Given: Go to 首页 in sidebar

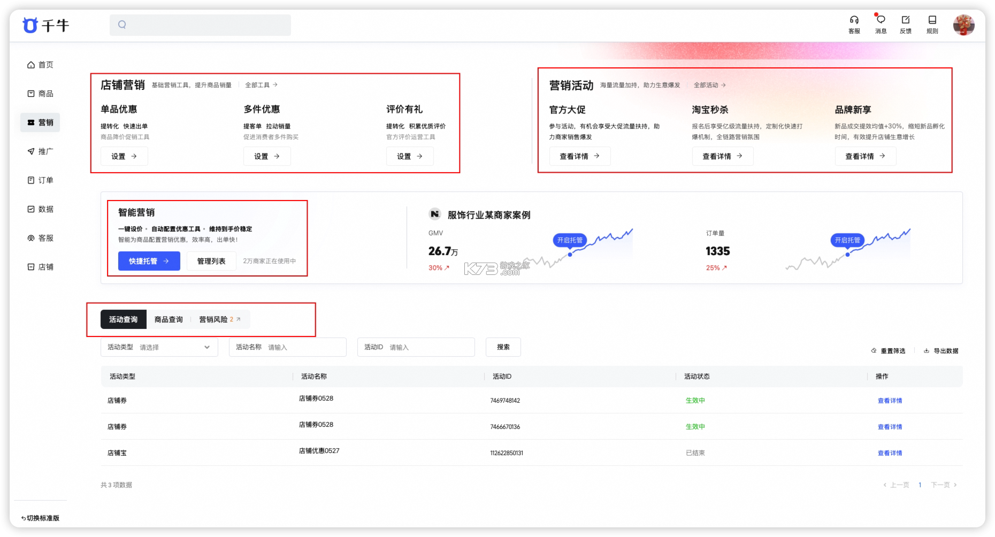Looking at the screenshot, I should [40, 65].
